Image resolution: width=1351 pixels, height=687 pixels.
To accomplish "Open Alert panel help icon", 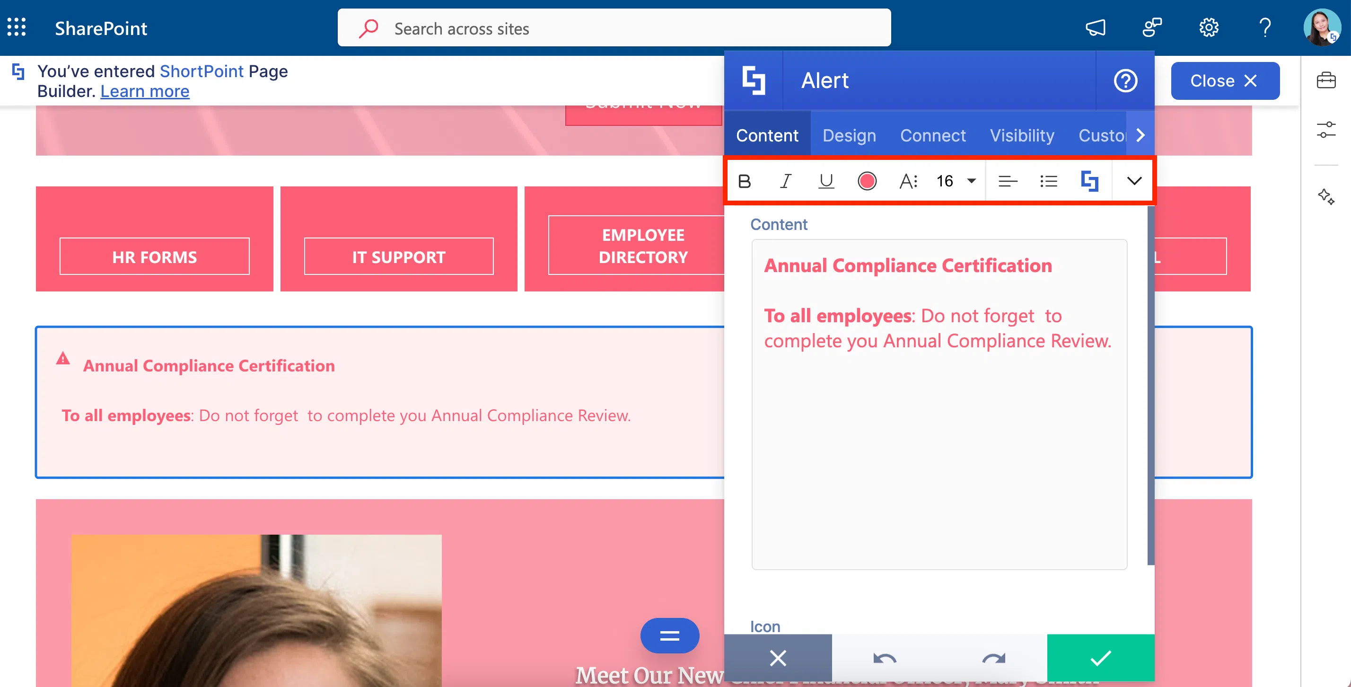I will coord(1125,81).
